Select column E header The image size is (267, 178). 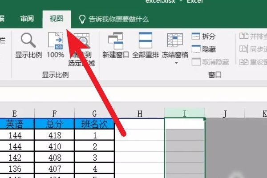15,113
